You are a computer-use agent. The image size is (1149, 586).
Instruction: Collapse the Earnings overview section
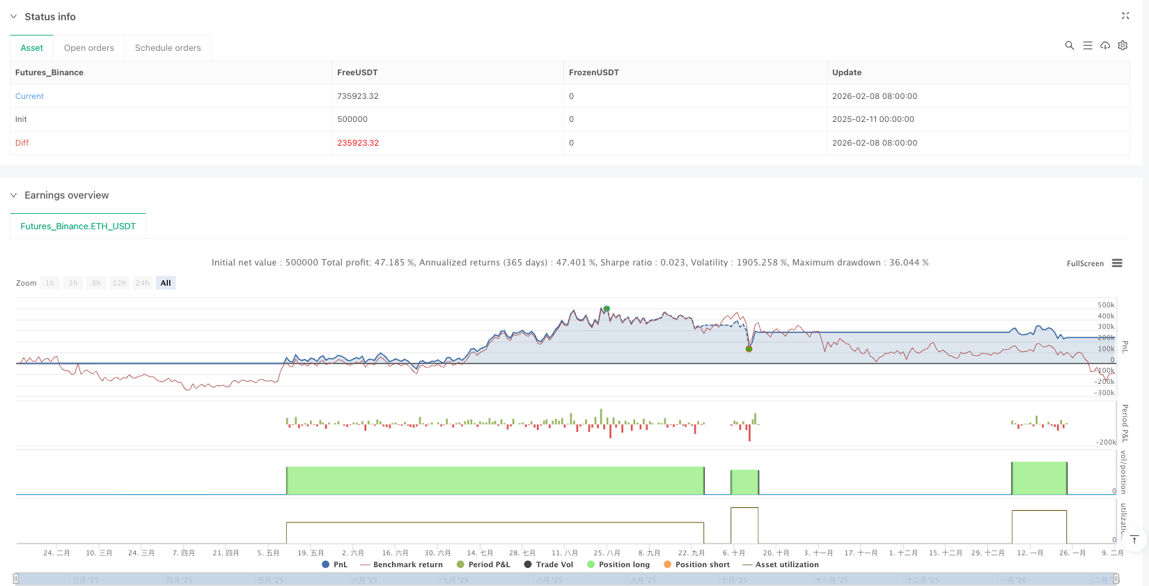pyautogui.click(x=13, y=195)
